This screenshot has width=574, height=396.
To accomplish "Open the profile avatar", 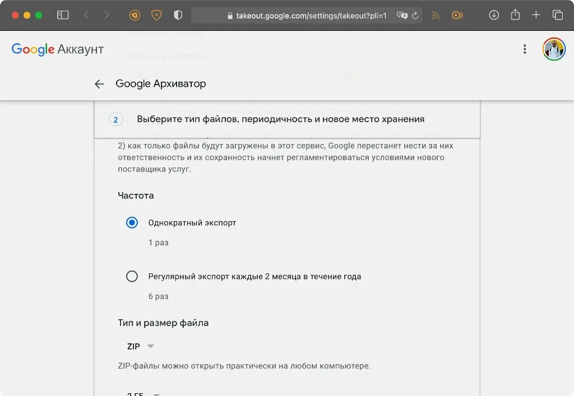I will 554,49.
